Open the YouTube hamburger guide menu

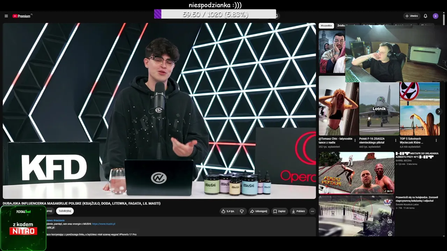(6, 16)
